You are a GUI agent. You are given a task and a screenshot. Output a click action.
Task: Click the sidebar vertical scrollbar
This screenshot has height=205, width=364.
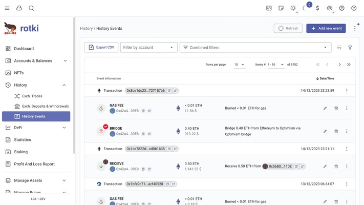pyautogui.click(x=74, y=86)
